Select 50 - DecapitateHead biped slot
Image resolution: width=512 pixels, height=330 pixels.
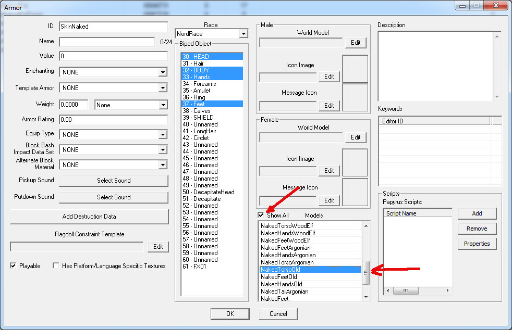pos(212,192)
